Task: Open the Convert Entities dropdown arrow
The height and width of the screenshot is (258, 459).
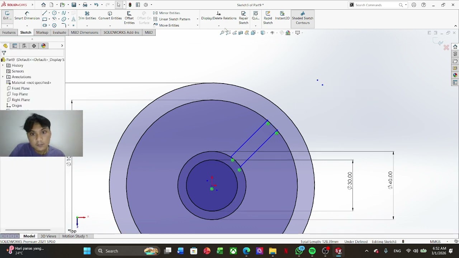Action: [x=110, y=26]
